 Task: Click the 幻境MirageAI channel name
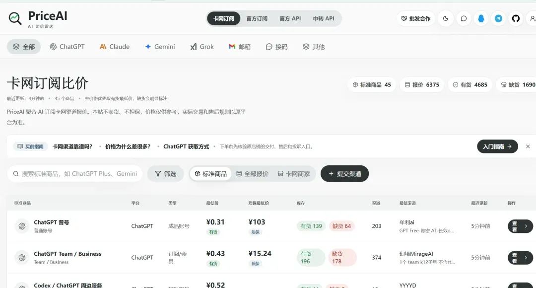click(x=416, y=254)
